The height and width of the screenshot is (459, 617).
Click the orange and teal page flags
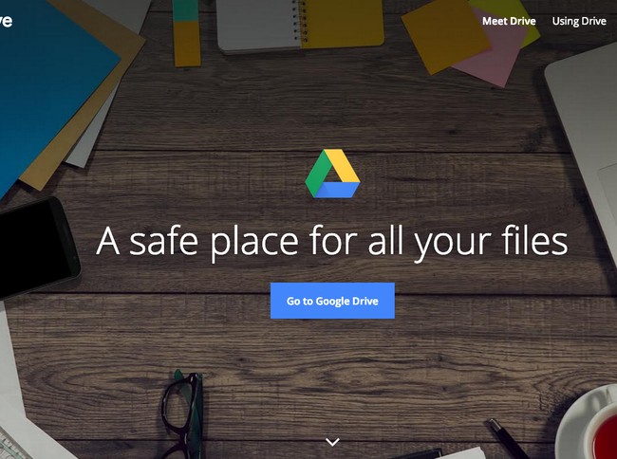[186, 33]
